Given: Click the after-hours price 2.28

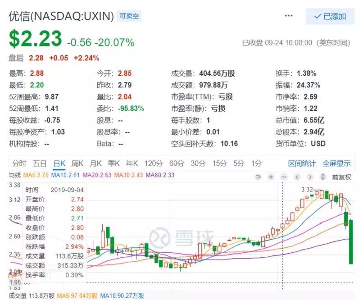Looking at the screenshot, I should point(36,58).
